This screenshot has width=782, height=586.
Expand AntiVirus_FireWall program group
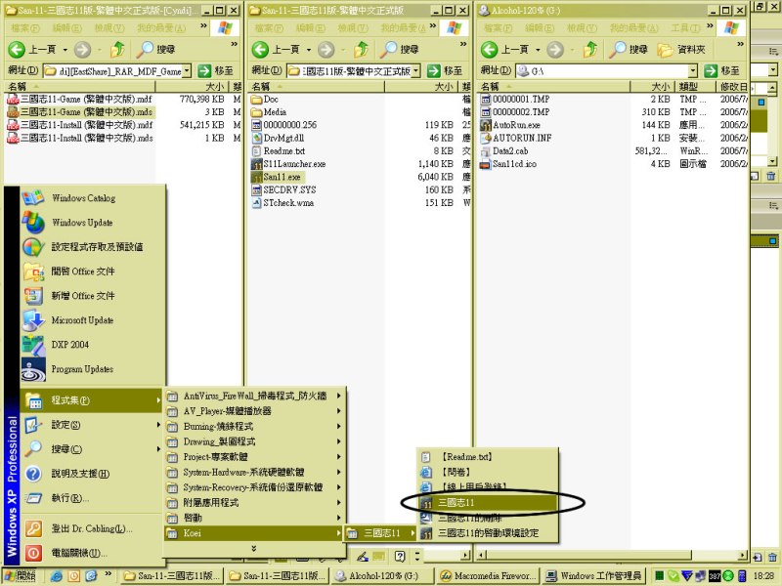254,396
